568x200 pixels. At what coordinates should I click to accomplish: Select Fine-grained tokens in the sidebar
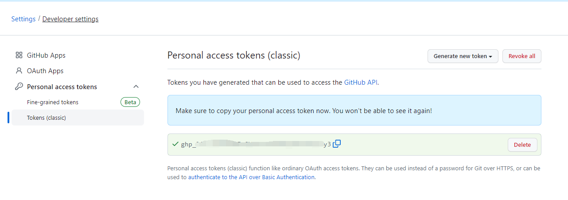point(53,102)
